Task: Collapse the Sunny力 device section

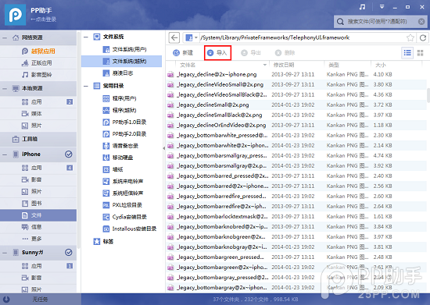Action: pyautogui.click(x=5, y=253)
